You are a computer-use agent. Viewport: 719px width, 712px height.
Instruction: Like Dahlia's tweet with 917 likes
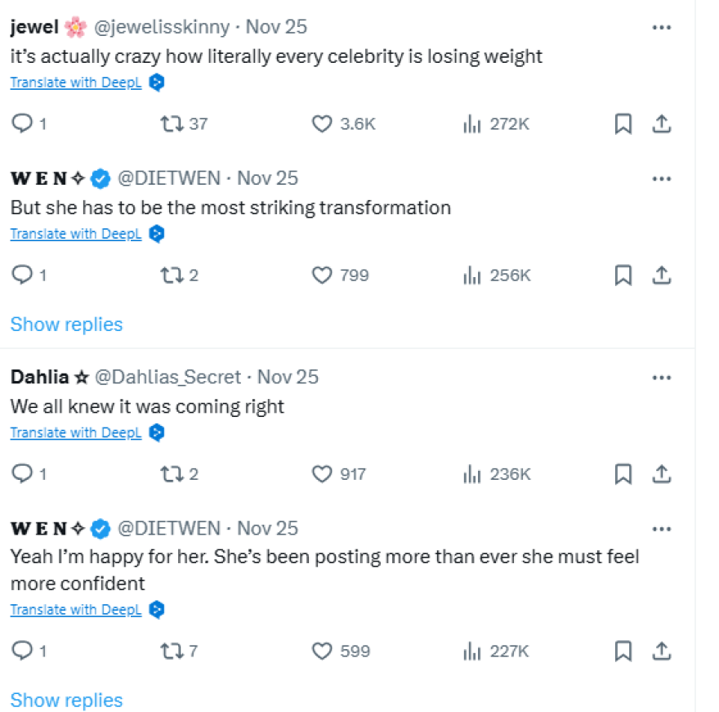[x=323, y=474]
